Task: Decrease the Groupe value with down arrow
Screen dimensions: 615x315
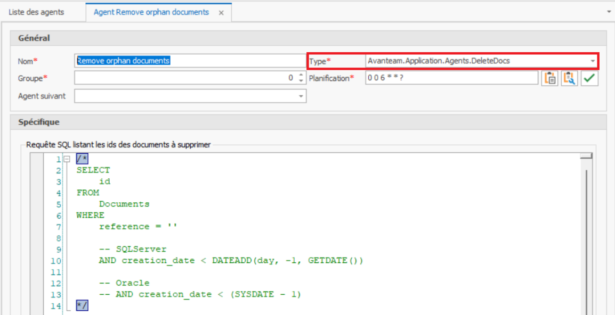Action: point(301,81)
